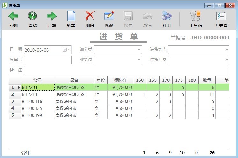Open the date picker calendar dropdown

(x=66, y=50)
